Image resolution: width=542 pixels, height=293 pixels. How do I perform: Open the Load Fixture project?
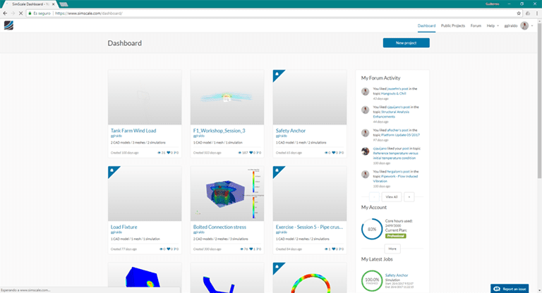124,227
